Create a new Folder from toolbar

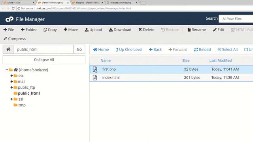[29, 30]
